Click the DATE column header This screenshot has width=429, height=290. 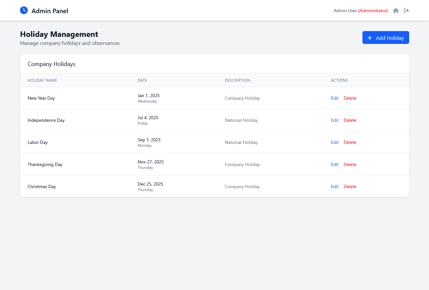pos(142,80)
